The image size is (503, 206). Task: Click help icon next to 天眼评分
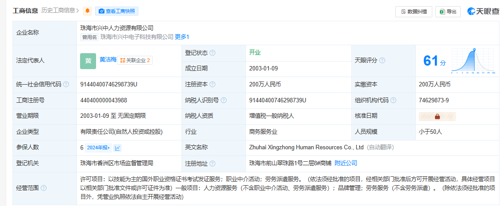[382, 61]
